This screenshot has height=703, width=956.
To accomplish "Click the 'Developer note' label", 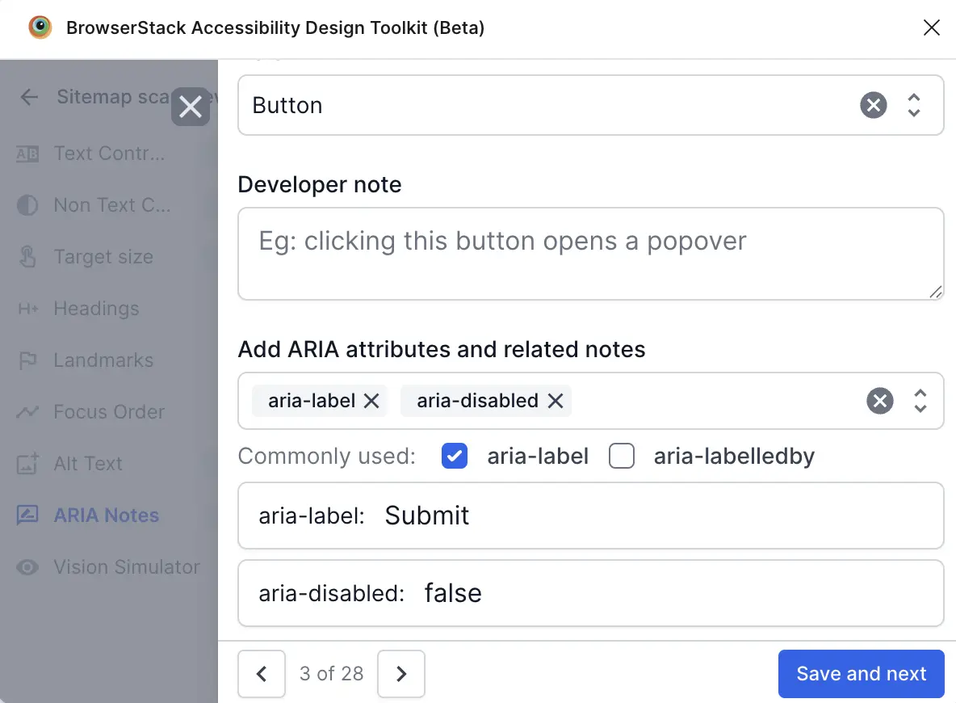I will point(320,184).
